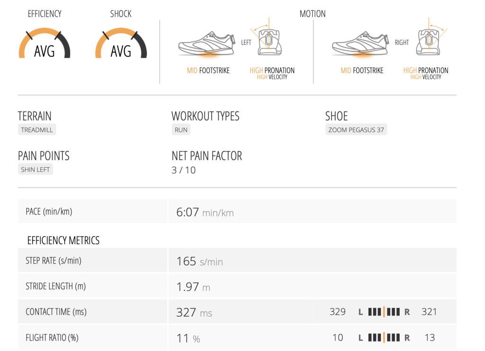Select the Efficiency gauge icon
This screenshot has width=485, height=351.
pos(45,43)
